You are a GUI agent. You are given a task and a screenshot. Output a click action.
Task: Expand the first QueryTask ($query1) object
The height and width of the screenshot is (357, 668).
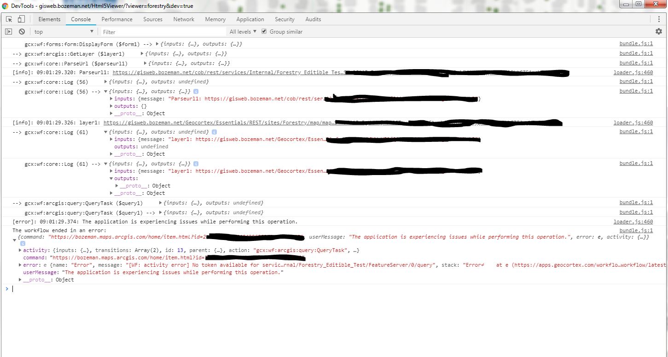point(161,203)
